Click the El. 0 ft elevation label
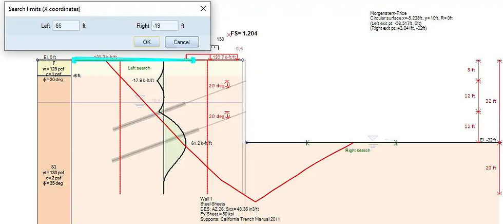Image resolution: width=503 pixels, height=224 pixels. click(49, 58)
